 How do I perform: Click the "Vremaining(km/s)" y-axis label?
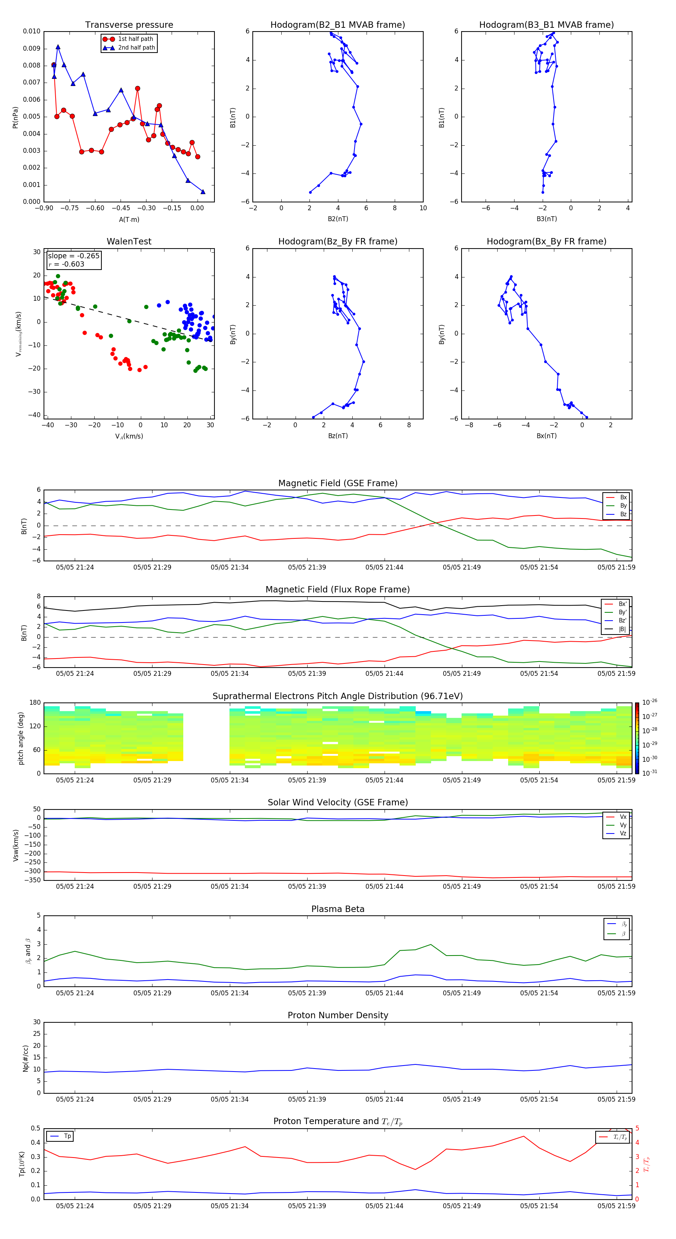18,334
